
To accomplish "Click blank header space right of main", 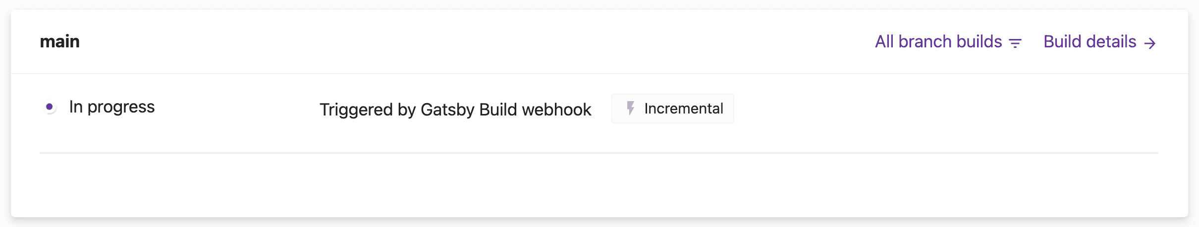I will pyautogui.click(x=446, y=41).
